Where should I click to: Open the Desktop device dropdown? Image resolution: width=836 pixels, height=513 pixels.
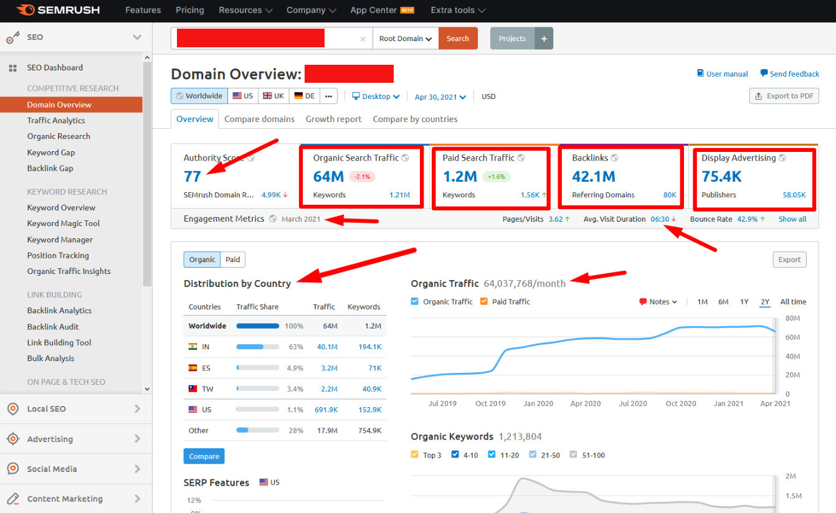376,96
